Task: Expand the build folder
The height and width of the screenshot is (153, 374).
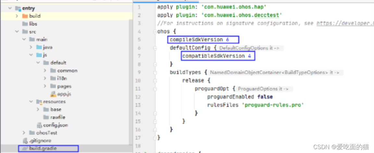Action: pyautogui.click(x=17, y=16)
